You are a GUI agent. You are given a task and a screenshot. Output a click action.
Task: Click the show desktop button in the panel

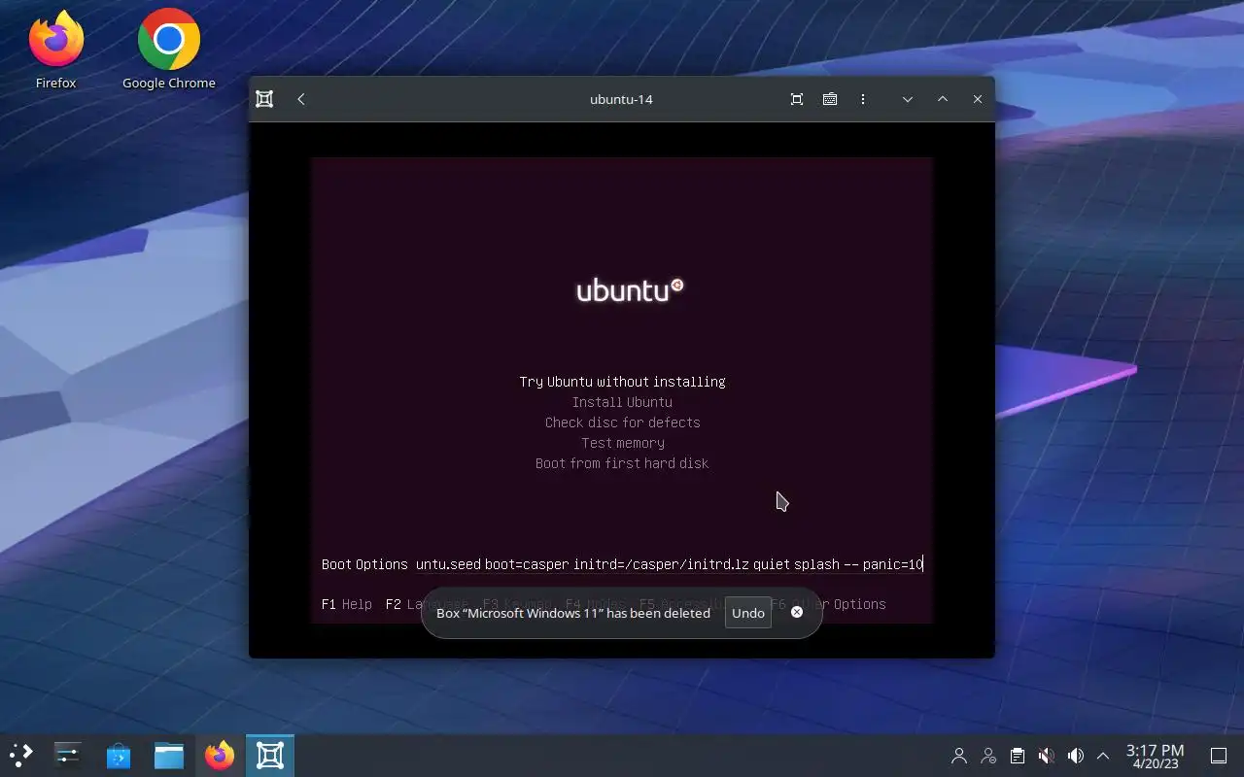coord(1219,756)
